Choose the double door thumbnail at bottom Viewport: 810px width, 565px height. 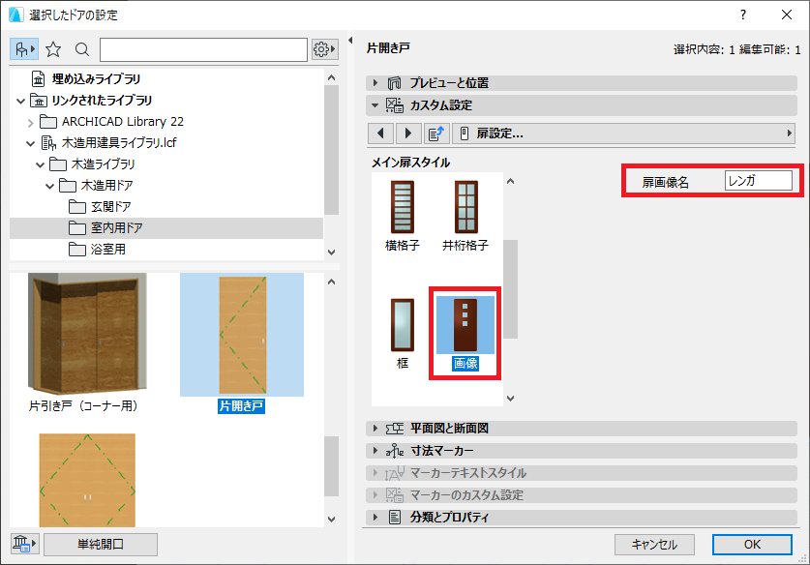[87, 480]
